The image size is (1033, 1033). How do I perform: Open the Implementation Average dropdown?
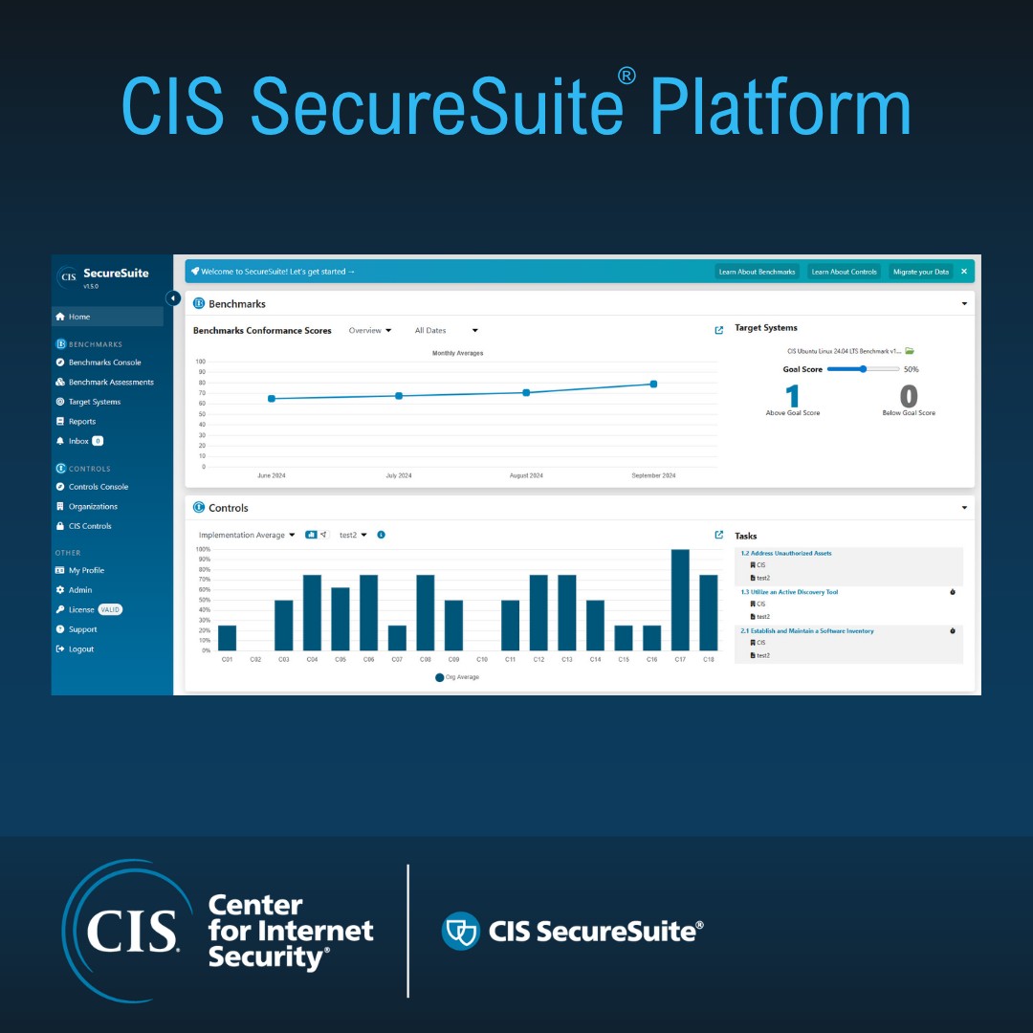tap(247, 535)
